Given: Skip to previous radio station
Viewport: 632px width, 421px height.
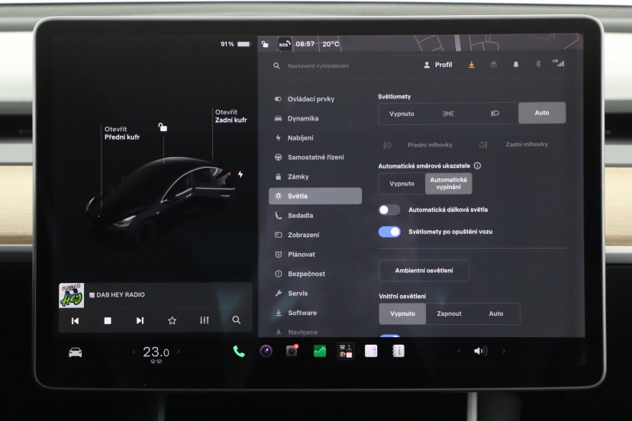Looking at the screenshot, I should point(75,320).
